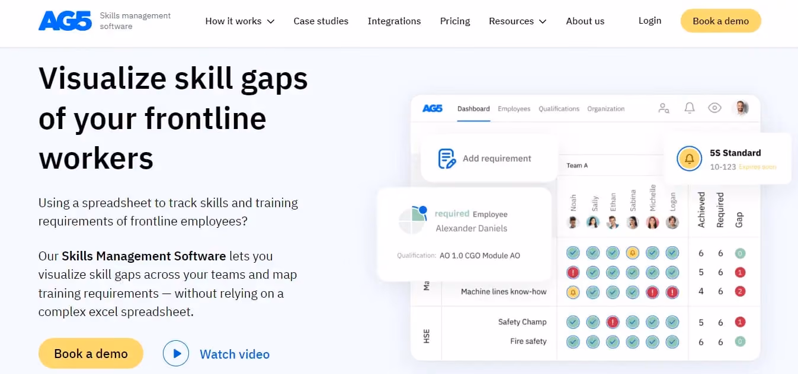
Task: Click the 5S Standard bell badge
Action: click(689, 159)
